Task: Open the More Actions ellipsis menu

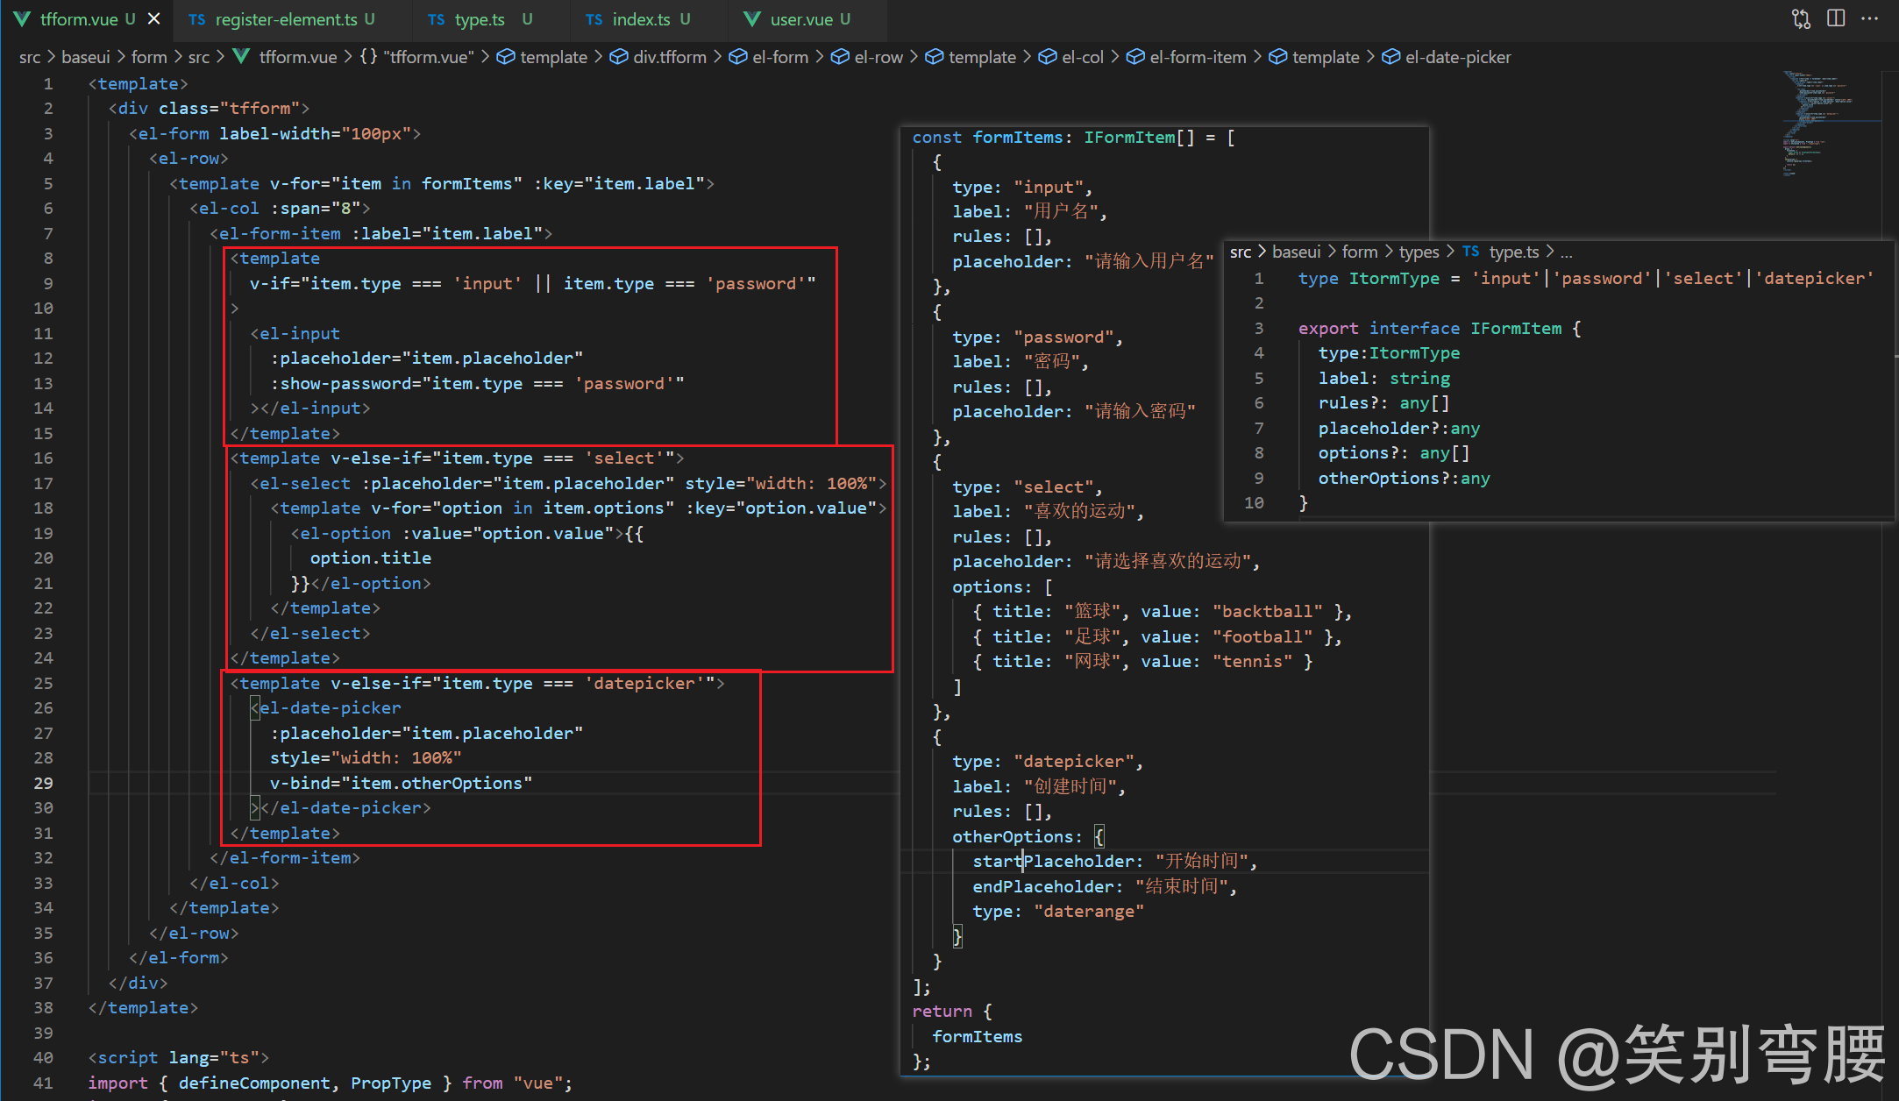Action: (x=1870, y=18)
